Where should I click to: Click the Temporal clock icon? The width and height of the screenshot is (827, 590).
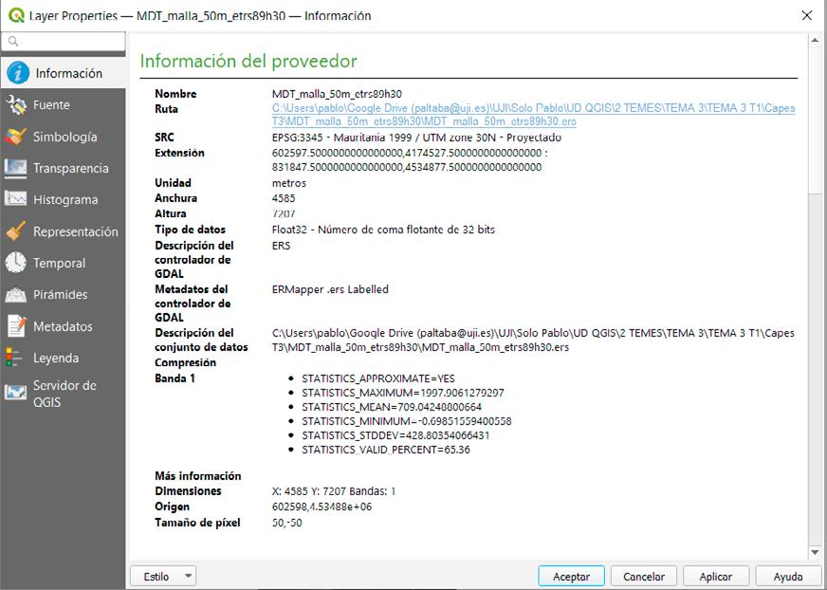[16, 263]
